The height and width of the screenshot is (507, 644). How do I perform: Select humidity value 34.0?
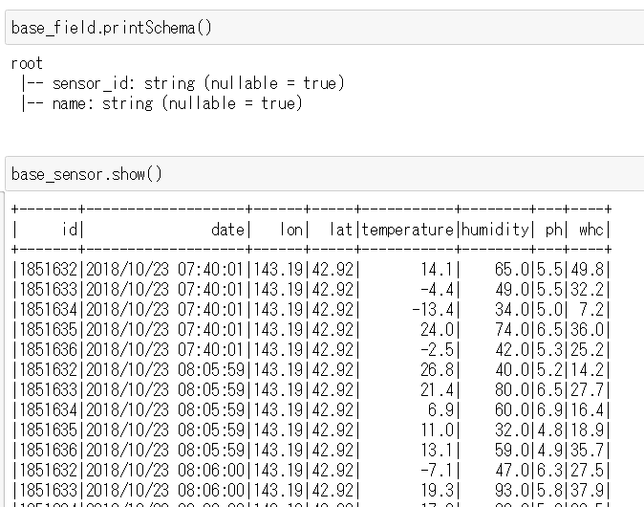point(512,310)
